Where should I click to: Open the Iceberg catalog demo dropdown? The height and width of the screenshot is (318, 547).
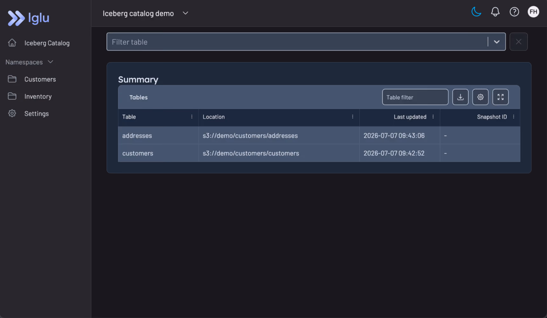pos(146,13)
